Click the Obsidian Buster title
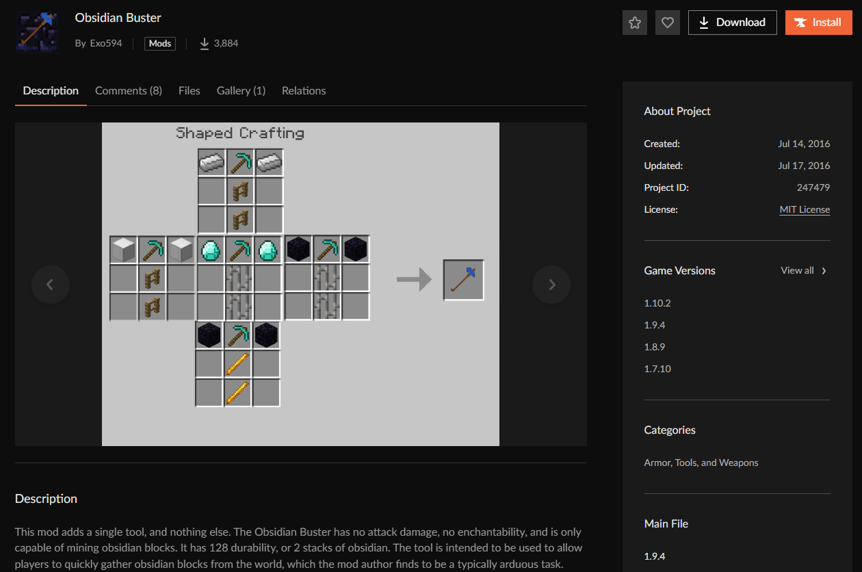Viewport: 862px width, 572px height. 118,18
